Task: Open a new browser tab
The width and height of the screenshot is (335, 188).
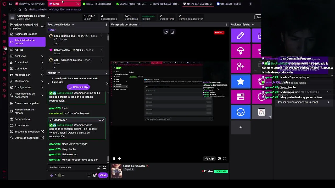Action: pos(250,4)
